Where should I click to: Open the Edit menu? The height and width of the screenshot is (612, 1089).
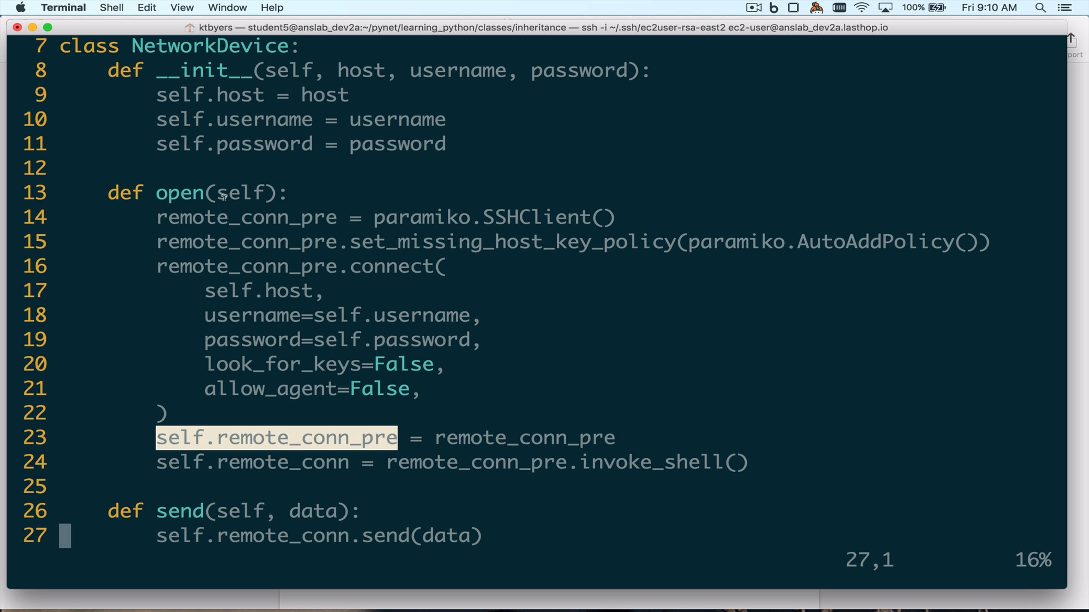pyautogui.click(x=147, y=7)
